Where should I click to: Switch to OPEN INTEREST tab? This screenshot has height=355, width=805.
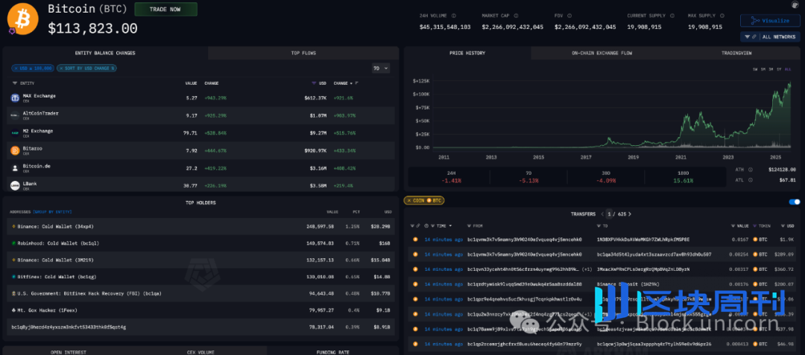click(x=69, y=352)
